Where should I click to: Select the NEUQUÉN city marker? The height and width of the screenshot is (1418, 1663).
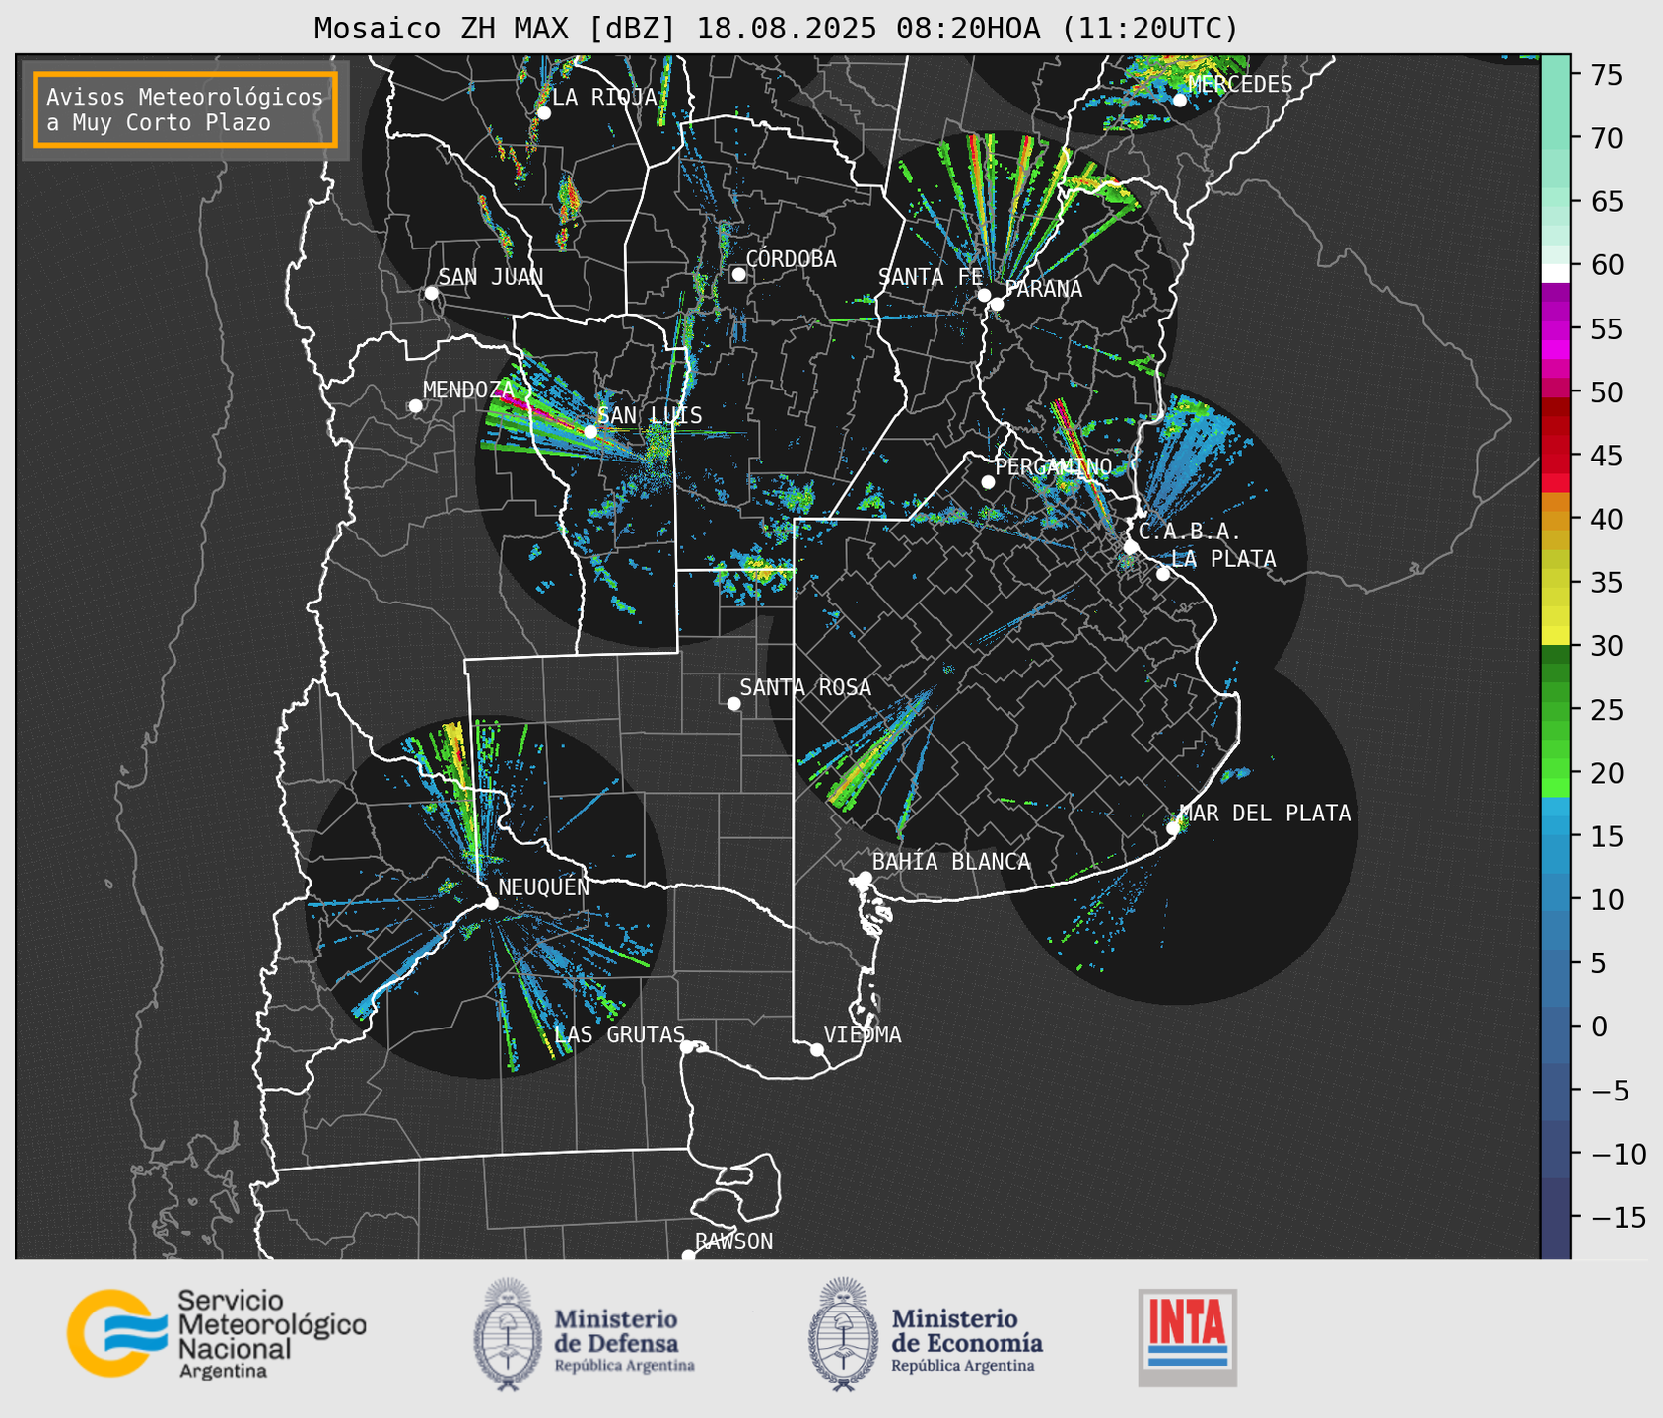491,903
